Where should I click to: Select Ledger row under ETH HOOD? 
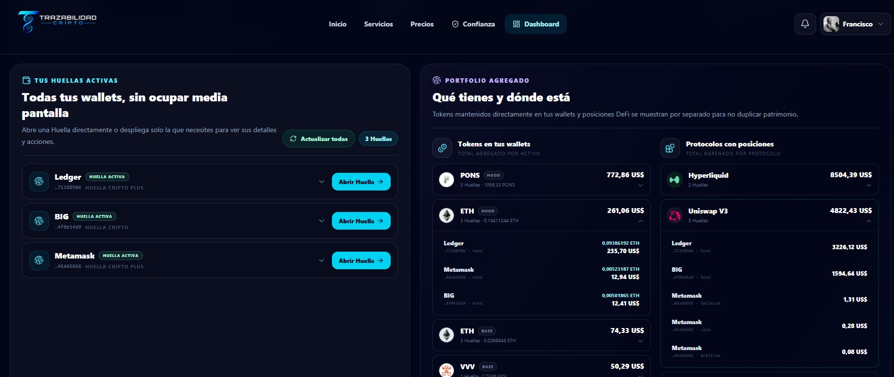coord(541,247)
